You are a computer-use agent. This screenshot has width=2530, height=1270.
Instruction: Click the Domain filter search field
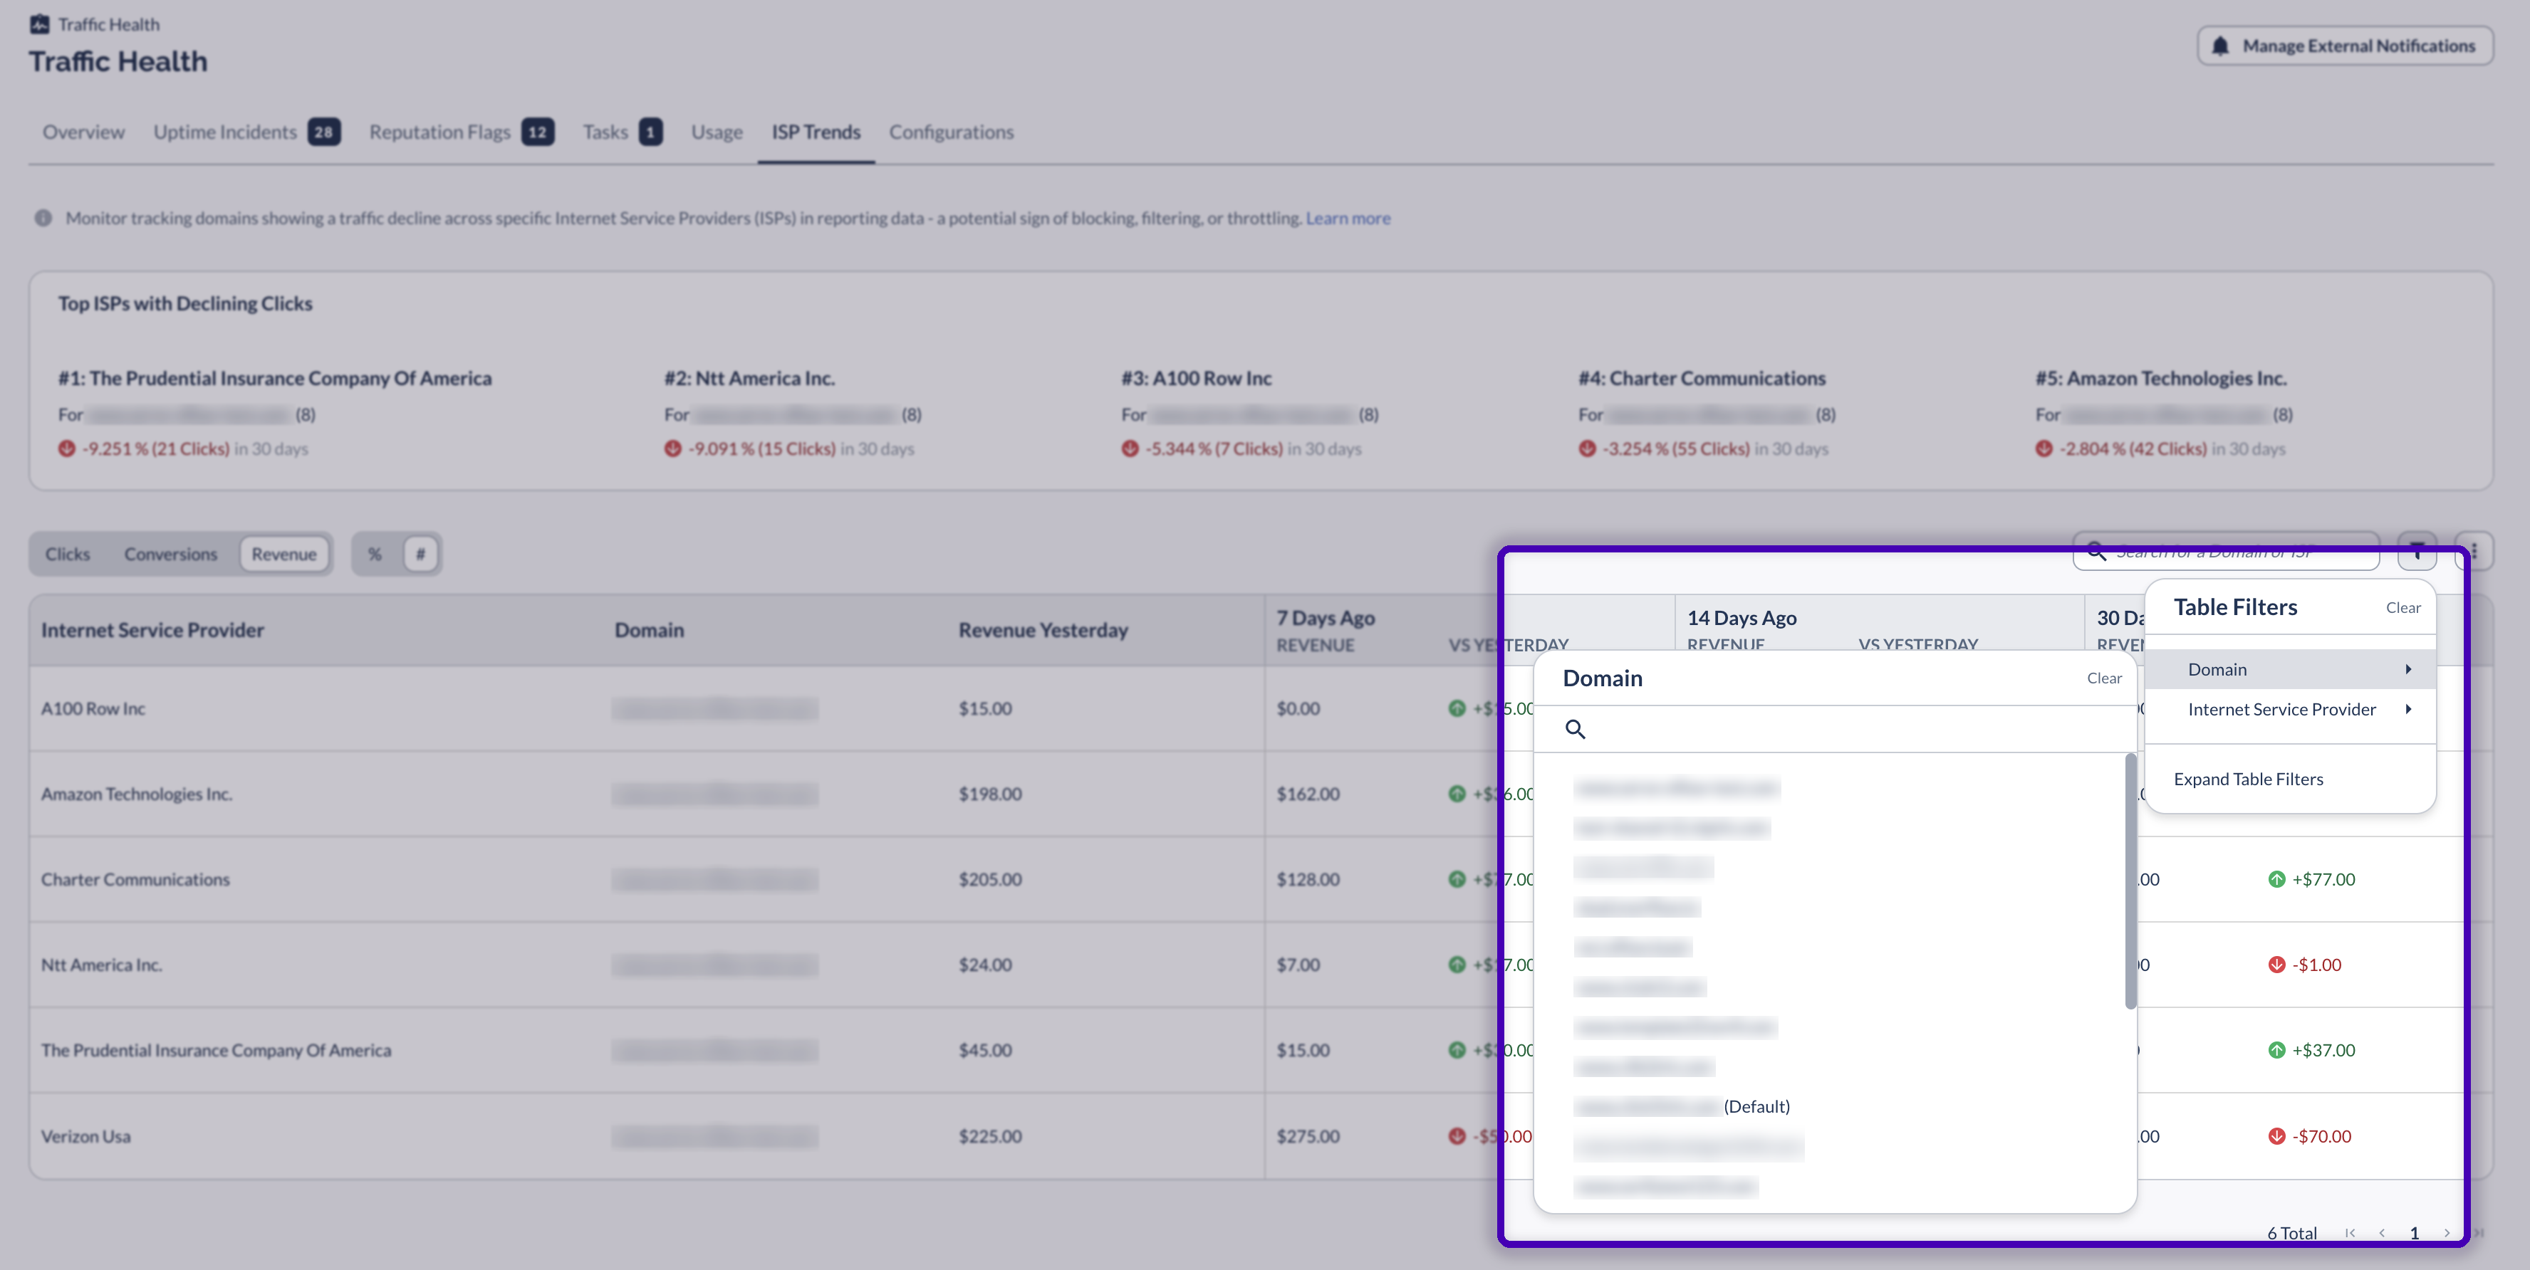[1835, 729]
